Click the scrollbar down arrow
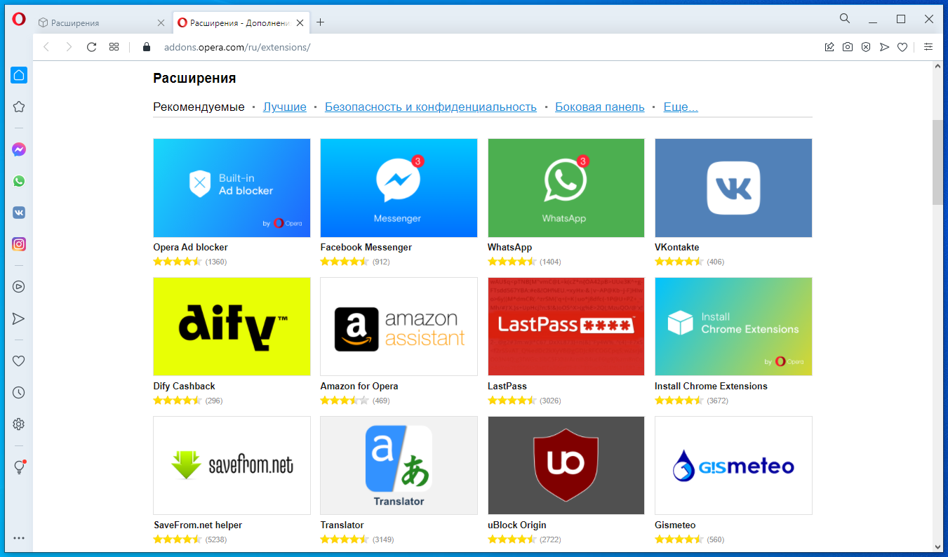 [937, 546]
